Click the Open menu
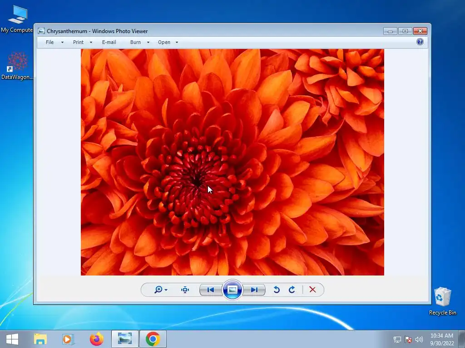 [164, 42]
